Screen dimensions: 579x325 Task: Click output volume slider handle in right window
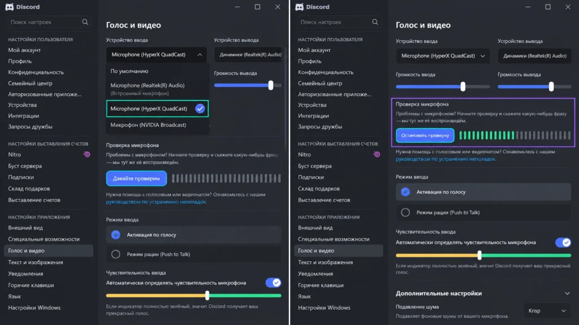[551, 86]
